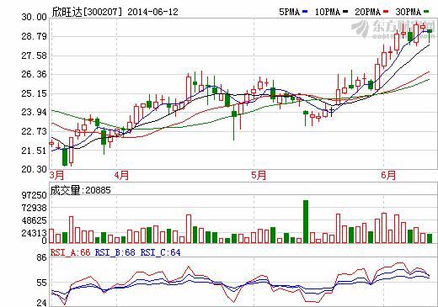The height and width of the screenshot is (307, 438).
Task: Select the 6月 date axis label
Action: coord(388,176)
